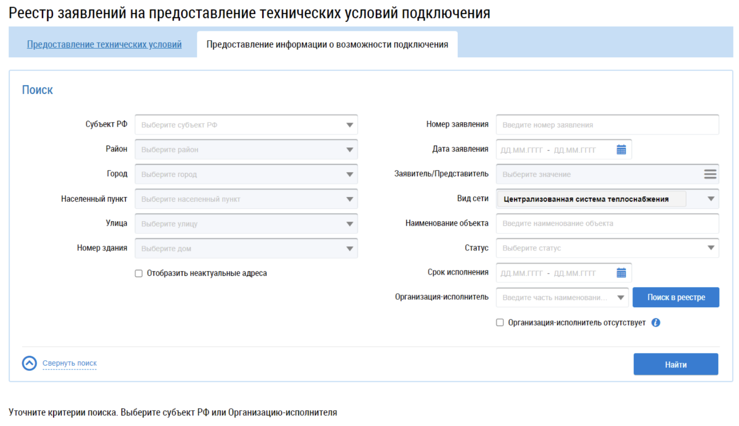This screenshot has height=426, width=739.
Task: Select Предоставление информации о возможности подключения tab
Action: (327, 44)
